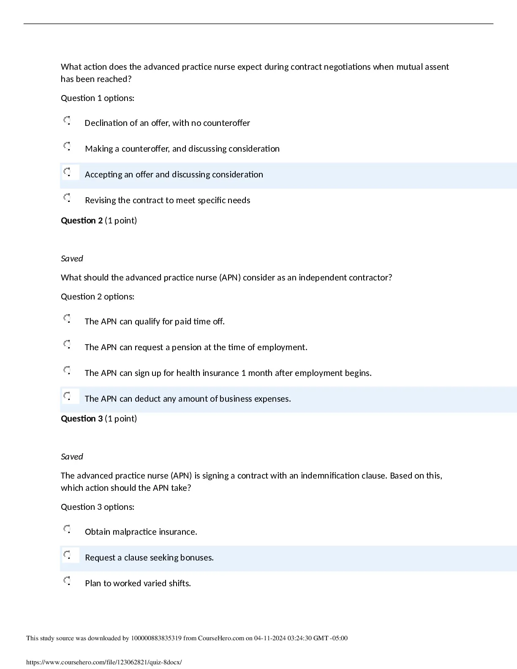Click the 'Saved' status under Question 2
Image resolution: width=517 pixels, height=669 pixels.
pyautogui.click(x=72, y=258)
